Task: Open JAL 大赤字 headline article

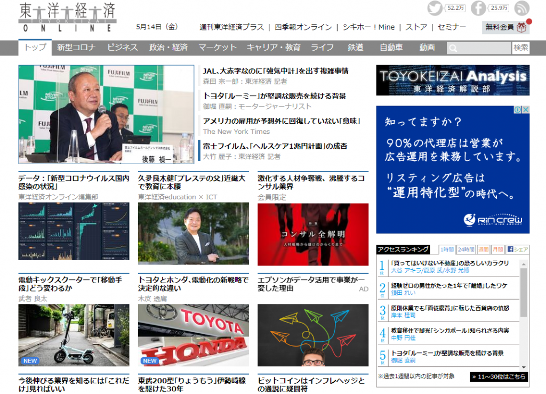Action: point(276,71)
